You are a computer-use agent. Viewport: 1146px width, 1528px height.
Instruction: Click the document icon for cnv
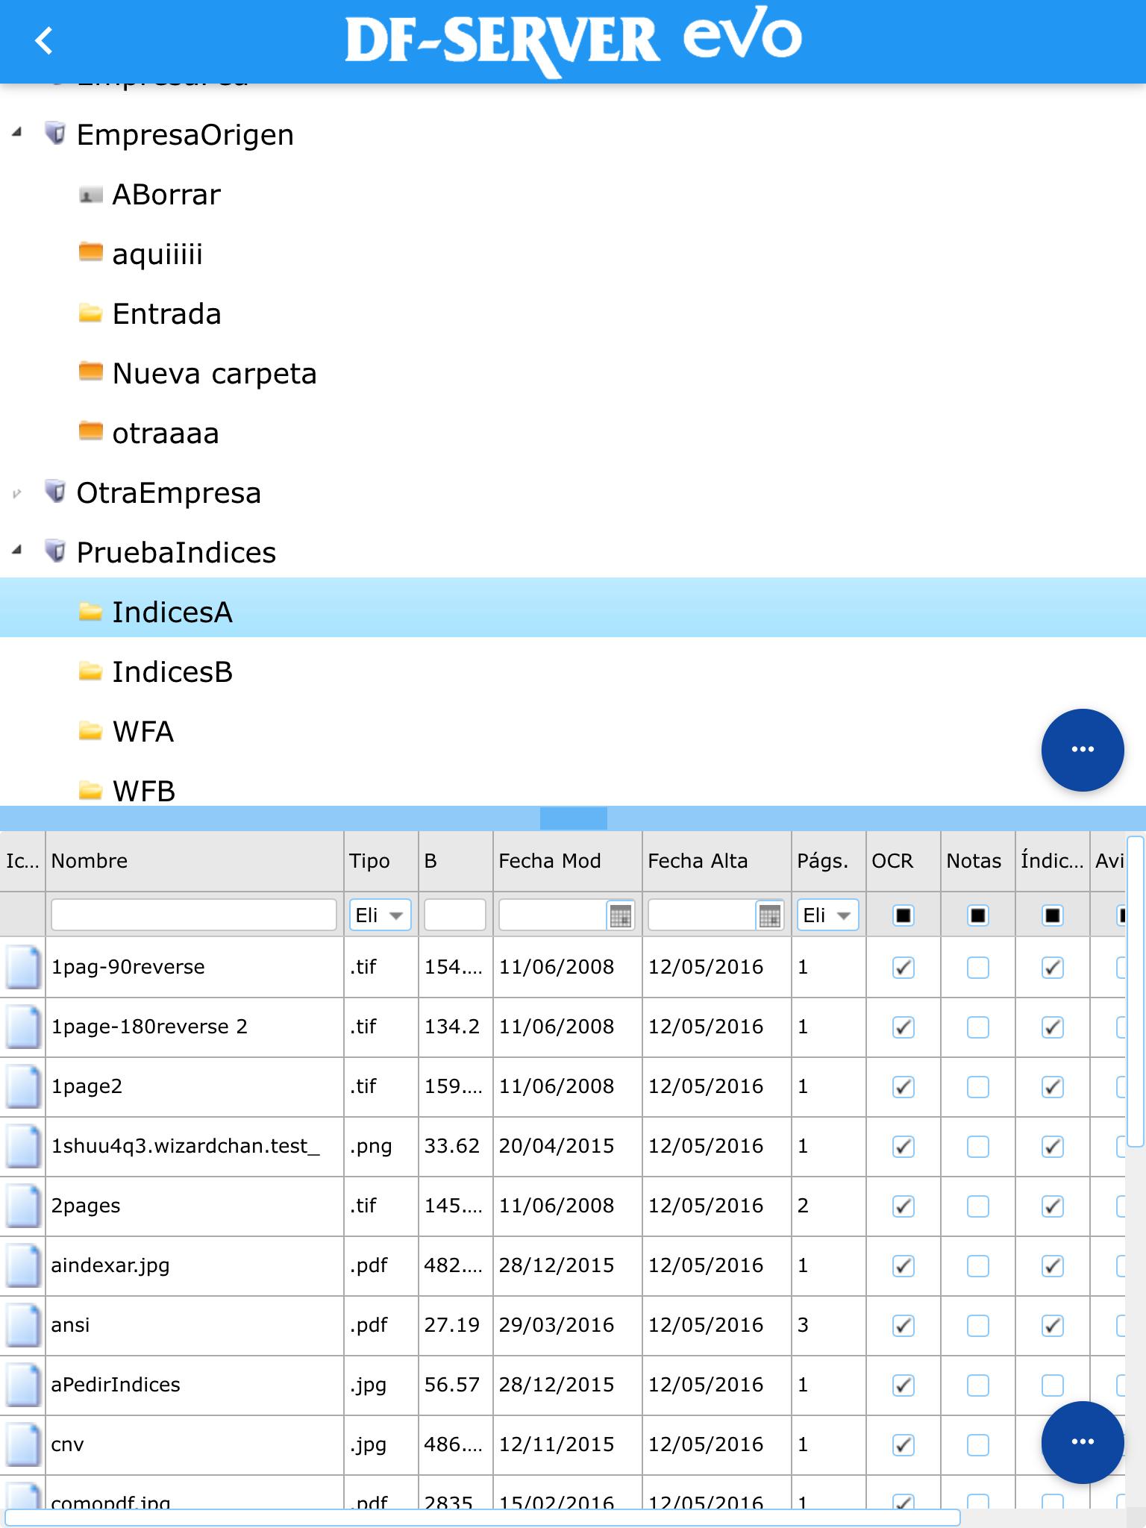pos(22,1444)
